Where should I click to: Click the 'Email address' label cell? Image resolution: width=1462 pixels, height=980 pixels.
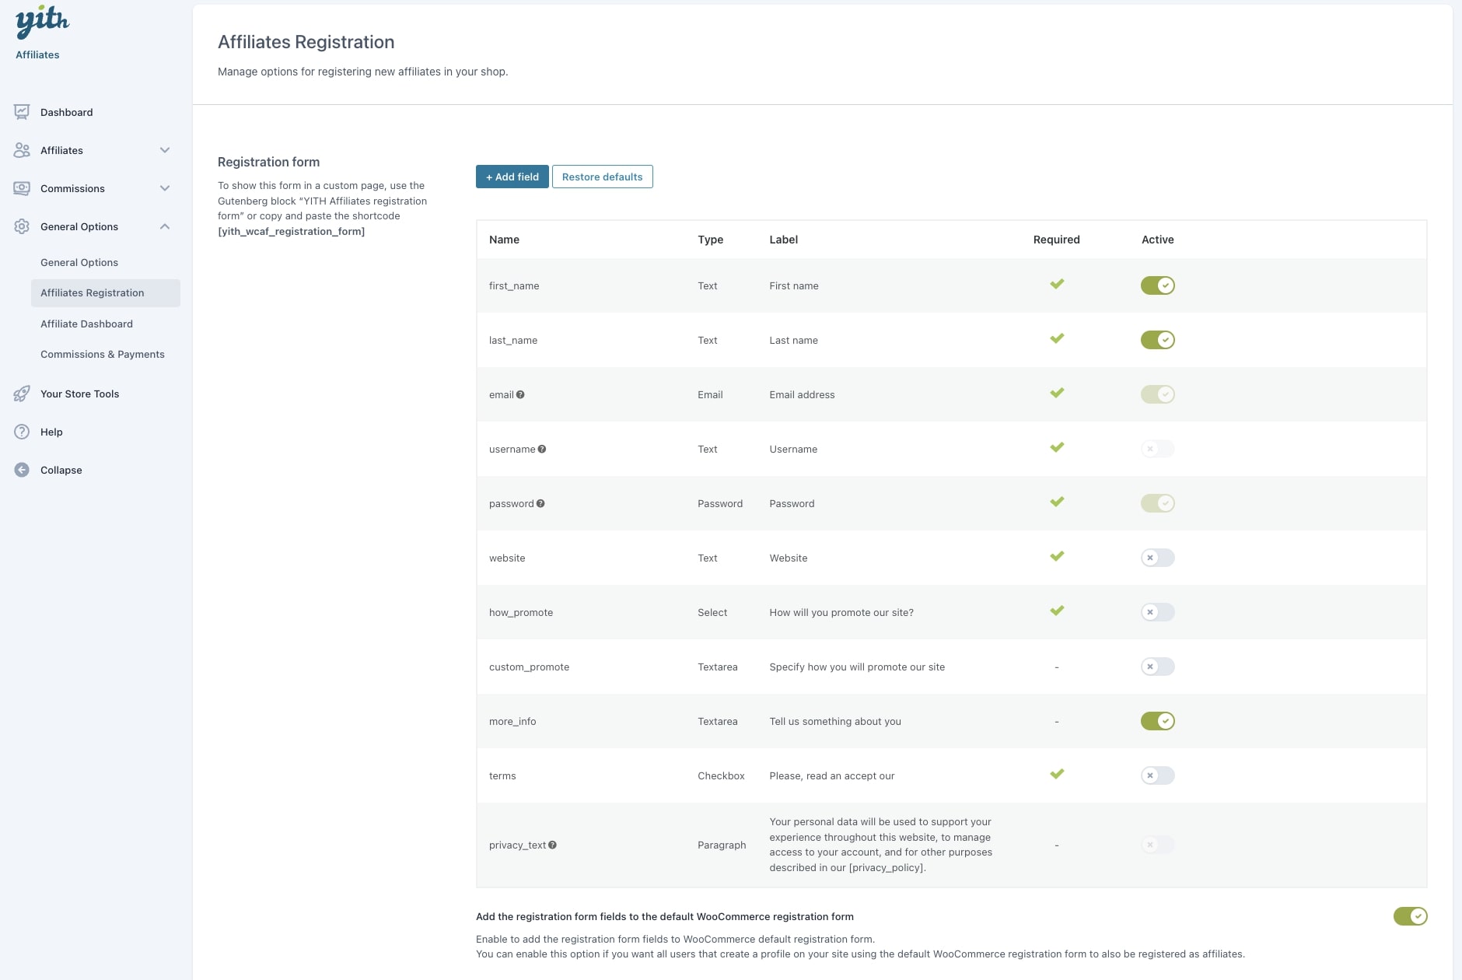point(802,394)
